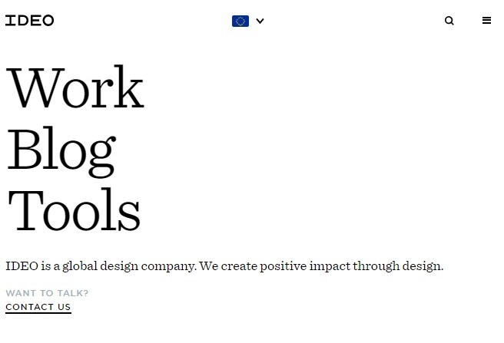This screenshot has height=343, width=504.
Task: Click the European Union flag icon
Action: pyautogui.click(x=240, y=21)
